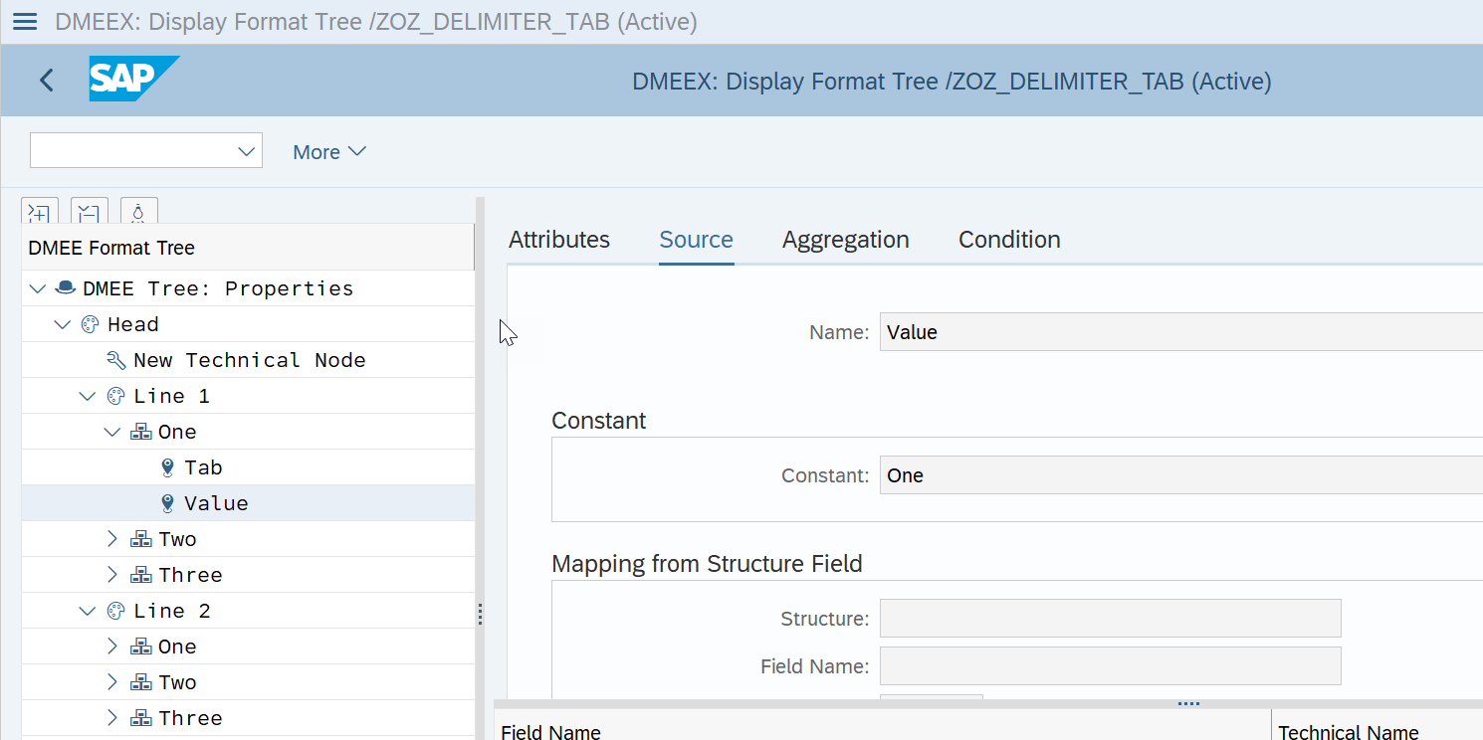
Task: Select the structure icon of One under Line 2
Action: click(140, 647)
